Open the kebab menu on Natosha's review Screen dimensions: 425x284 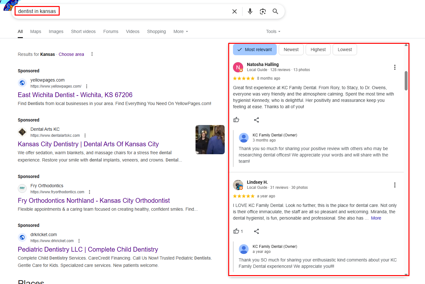[395, 67]
